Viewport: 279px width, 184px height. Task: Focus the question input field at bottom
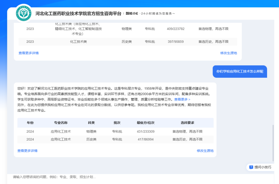pyautogui.click(x=139, y=177)
